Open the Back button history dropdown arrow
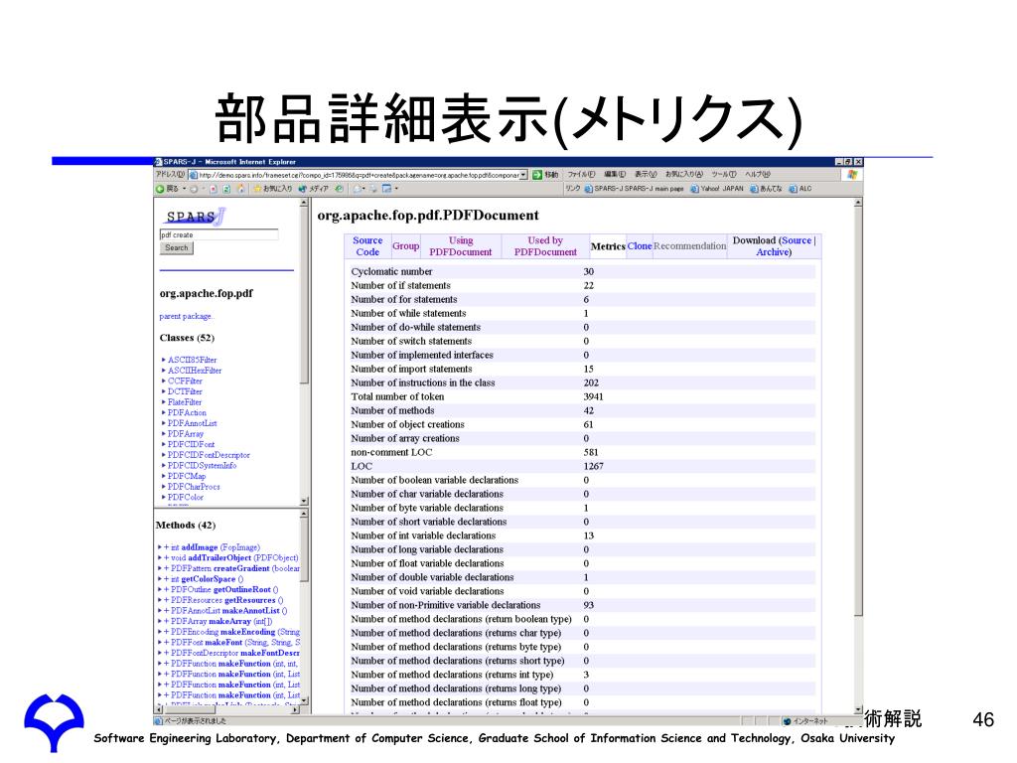 (184, 189)
